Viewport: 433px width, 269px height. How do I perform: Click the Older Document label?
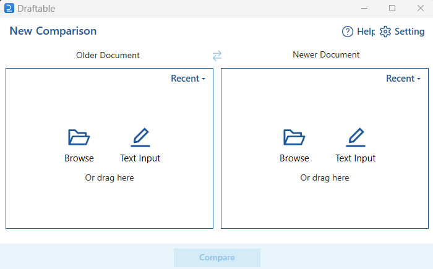point(108,55)
